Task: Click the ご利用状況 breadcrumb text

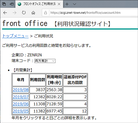Action: [x=43, y=36]
